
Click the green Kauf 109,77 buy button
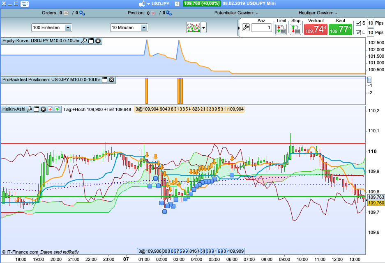tap(340, 29)
